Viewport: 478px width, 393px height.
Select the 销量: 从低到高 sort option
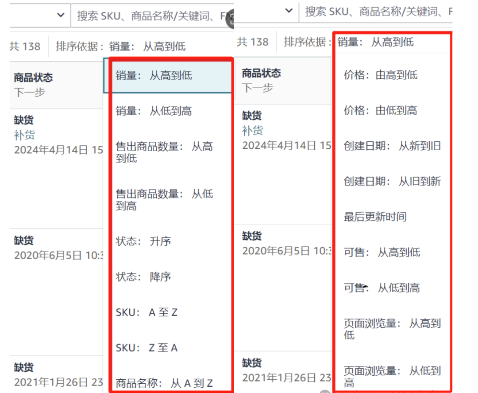click(x=154, y=111)
